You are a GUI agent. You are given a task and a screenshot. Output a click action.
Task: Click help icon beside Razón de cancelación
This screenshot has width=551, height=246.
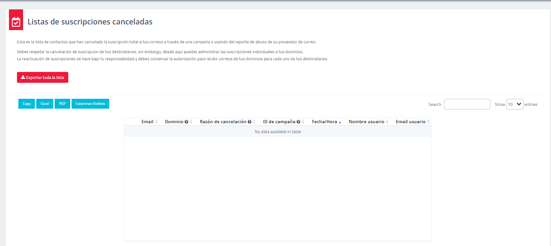(250, 122)
